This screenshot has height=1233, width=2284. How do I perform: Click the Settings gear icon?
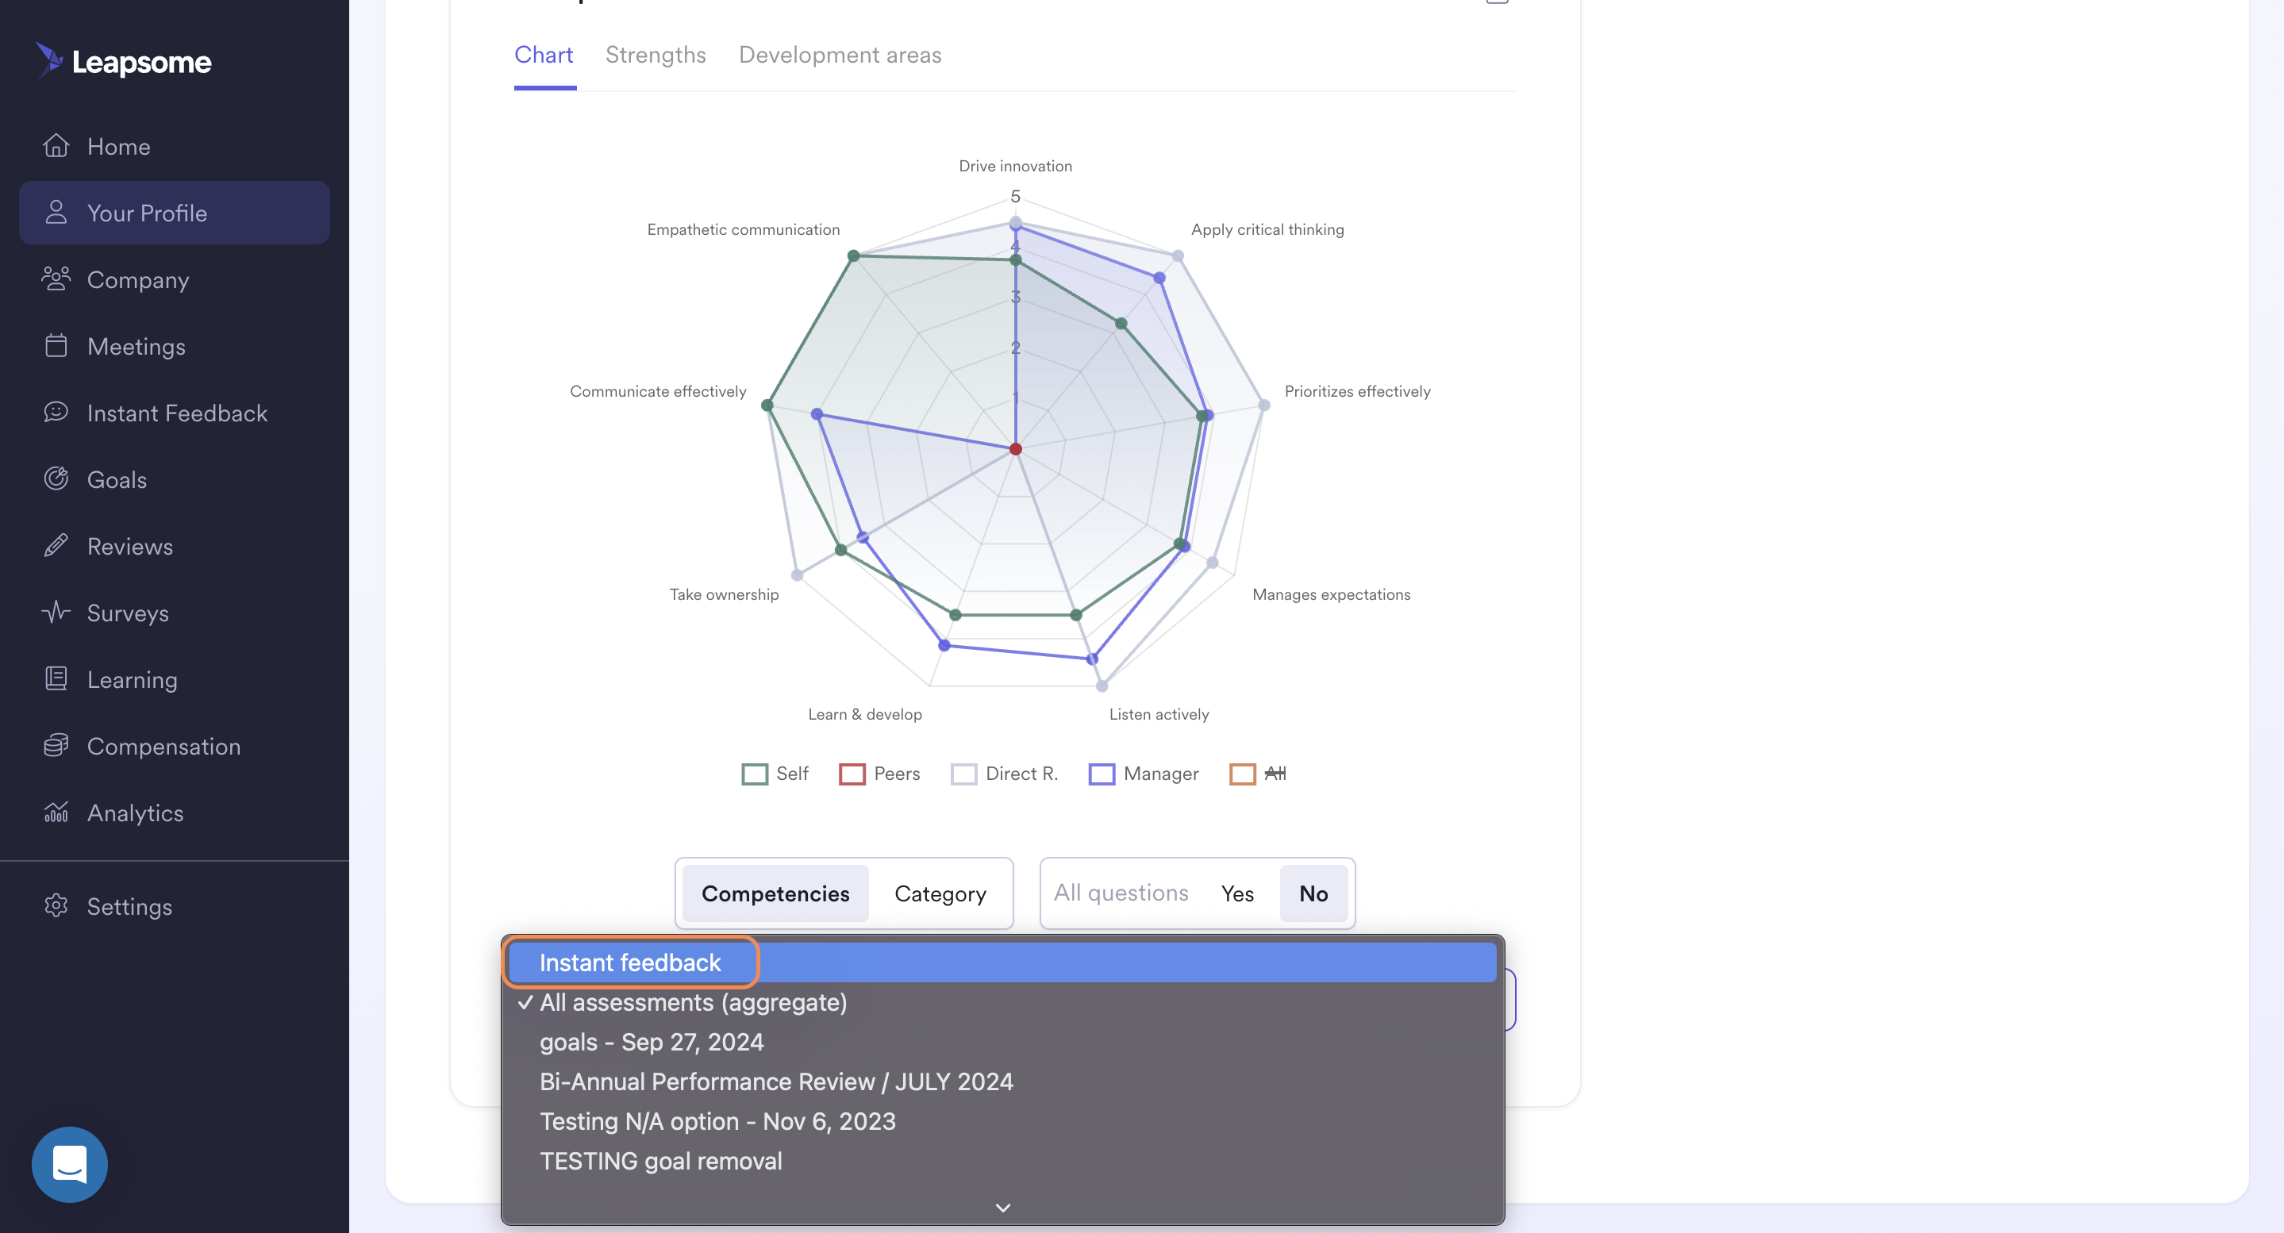click(x=56, y=905)
